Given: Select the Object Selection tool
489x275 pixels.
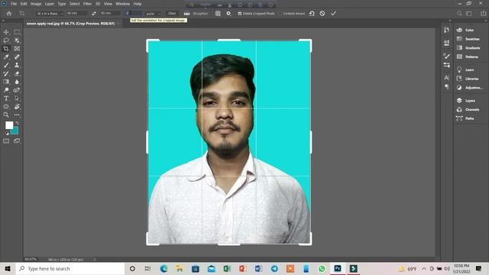Looking at the screenshot, I should tap(17, 40).
